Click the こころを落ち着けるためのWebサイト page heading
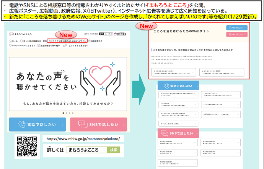The height and width of the screenshot is (169, 264). pos(181,31)
